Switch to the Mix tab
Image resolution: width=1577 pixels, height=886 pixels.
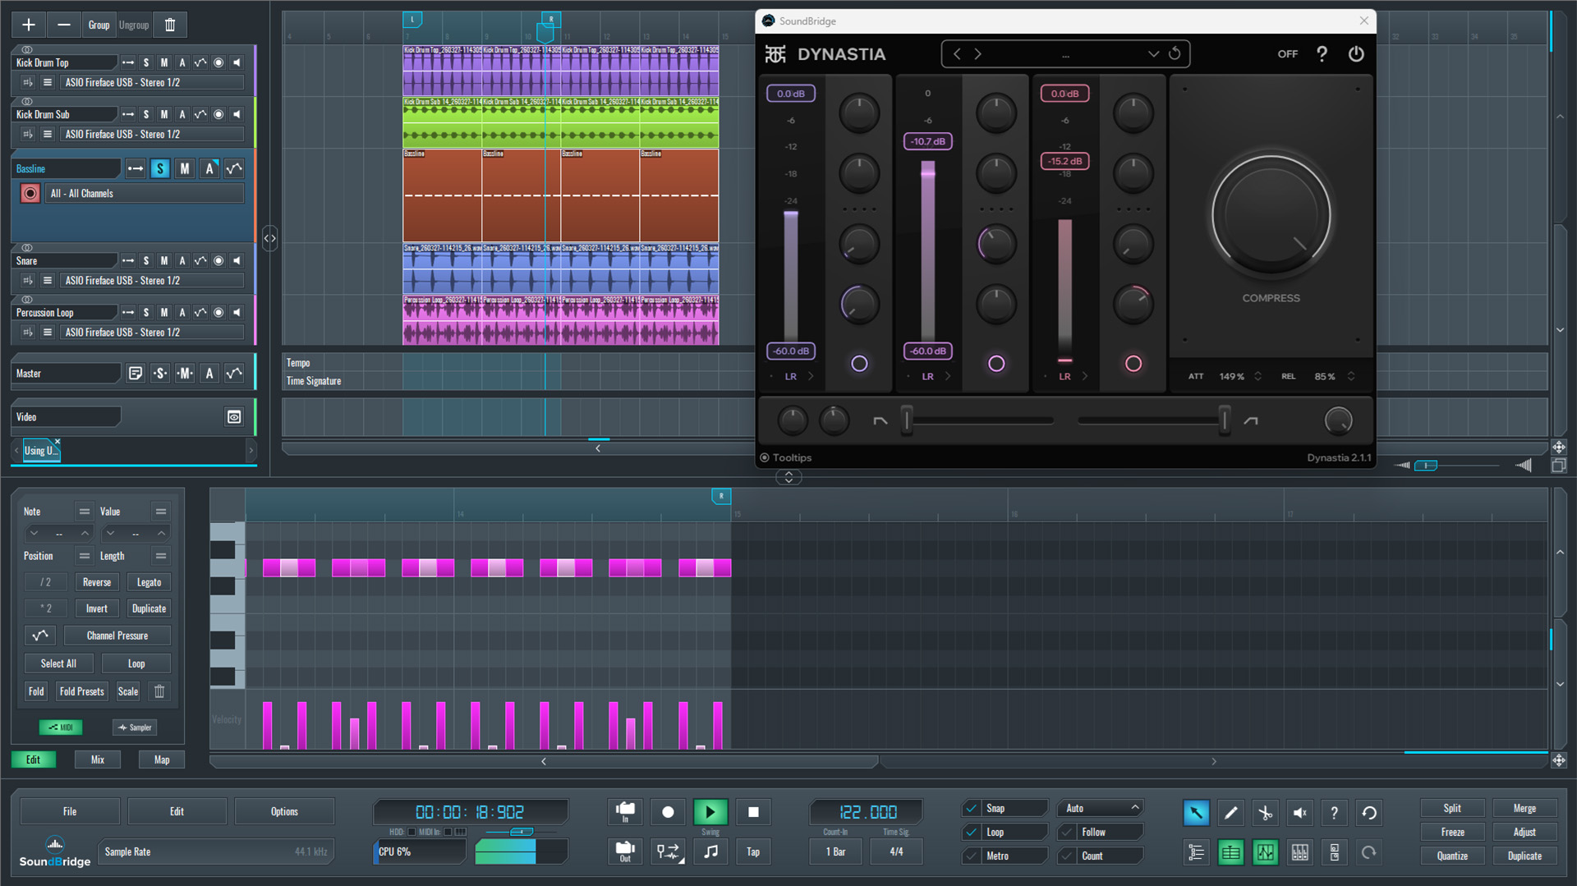98,760
